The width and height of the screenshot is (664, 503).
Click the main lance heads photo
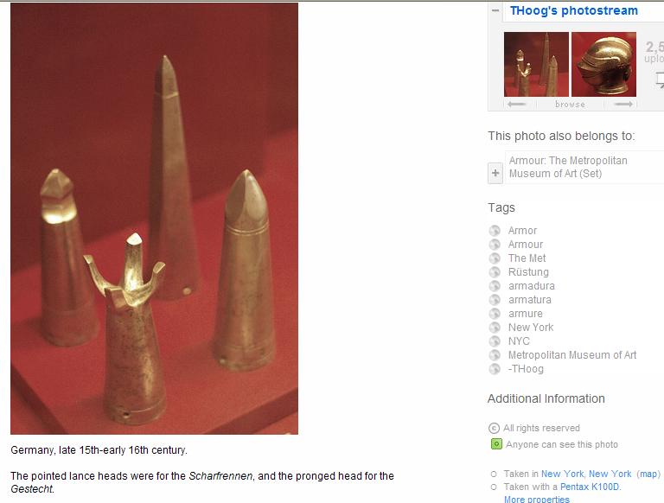154,219
